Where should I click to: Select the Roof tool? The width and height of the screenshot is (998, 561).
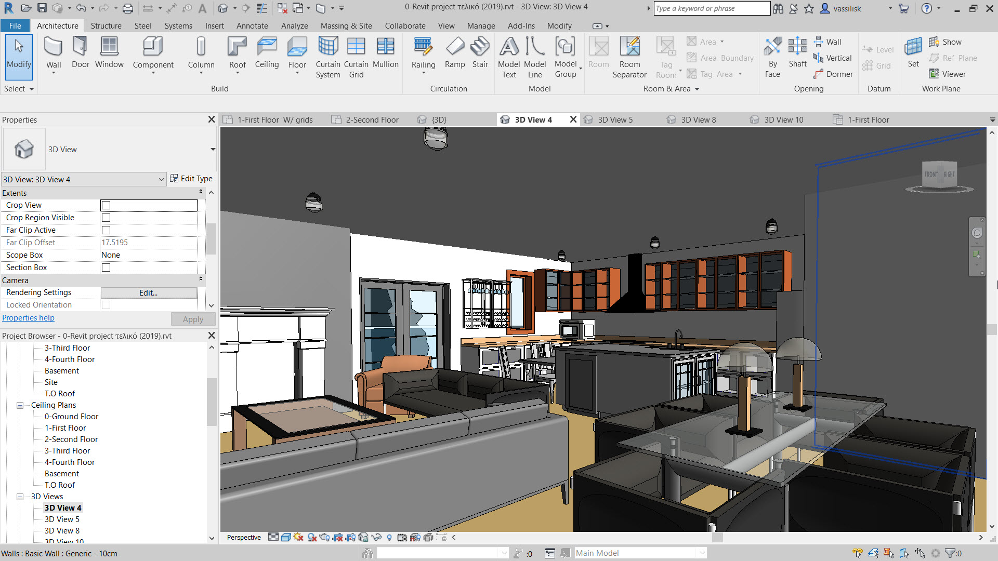click(x=237, y=58)
